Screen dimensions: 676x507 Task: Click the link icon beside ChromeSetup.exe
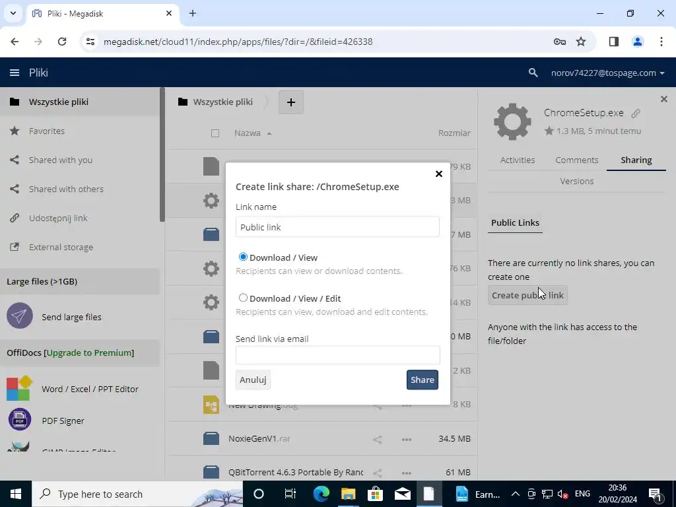click(x=636, y=114)
